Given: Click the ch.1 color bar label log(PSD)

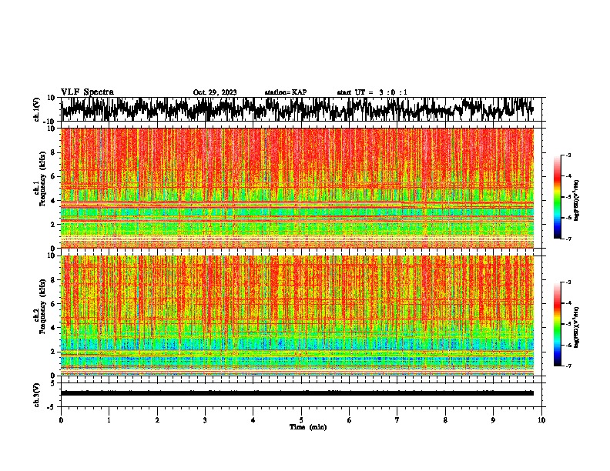Looking at the screenshot, I should click(x=577, y=201).
